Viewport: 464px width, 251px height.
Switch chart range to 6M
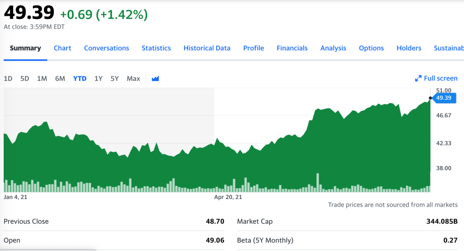(x=60, y=78)
